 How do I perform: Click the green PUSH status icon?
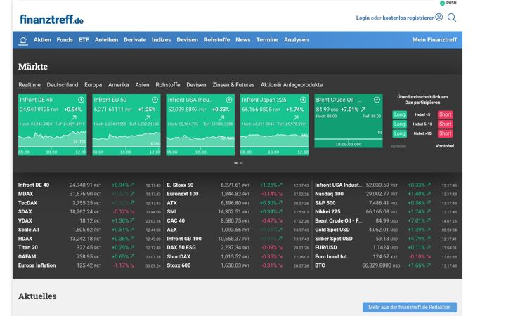[442, 3]
